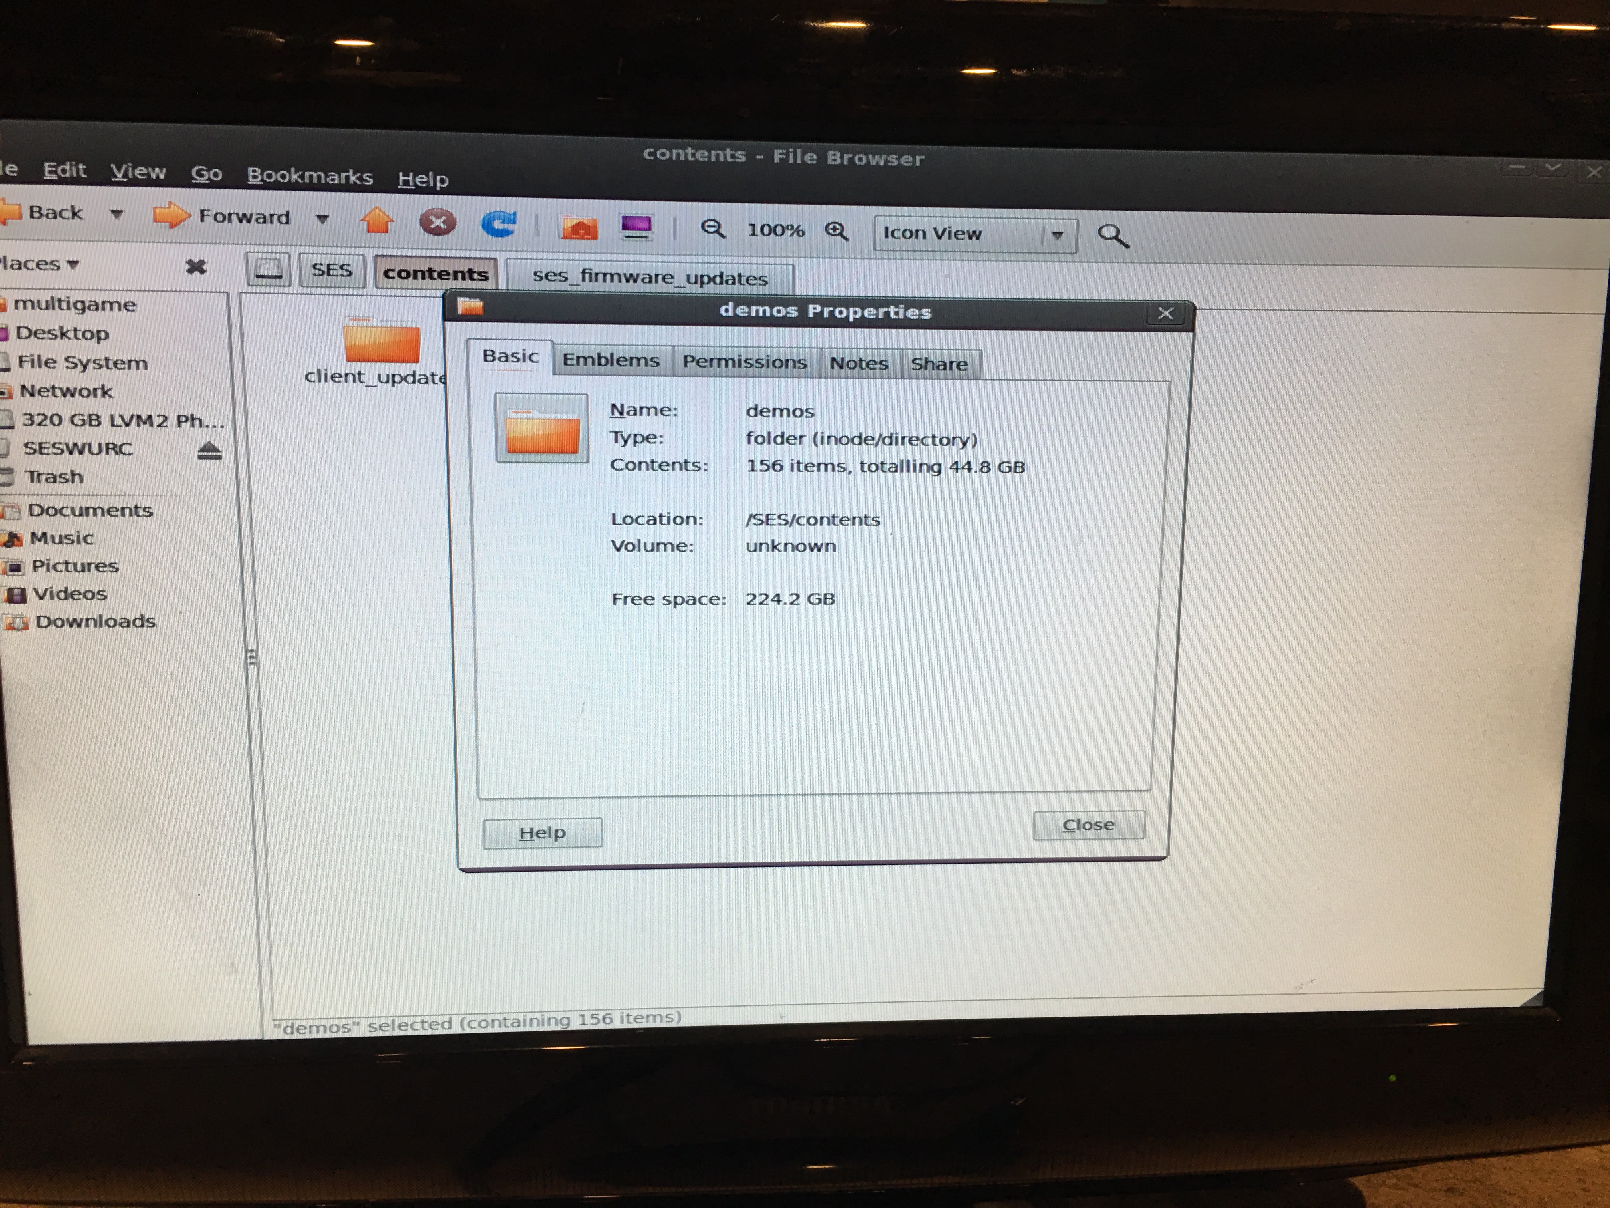Open the Go menu
Screen dimensions: 1610x1208
click(x=207, y=173)
